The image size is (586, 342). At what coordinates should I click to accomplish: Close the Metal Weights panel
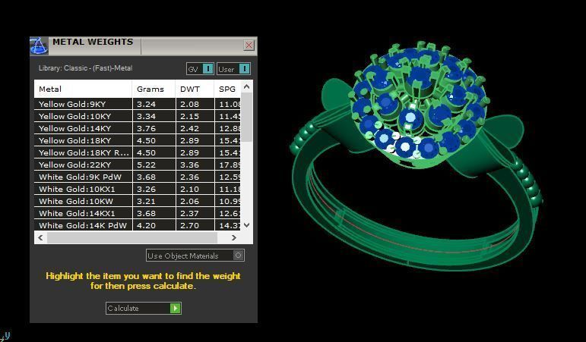pos(249,45)
